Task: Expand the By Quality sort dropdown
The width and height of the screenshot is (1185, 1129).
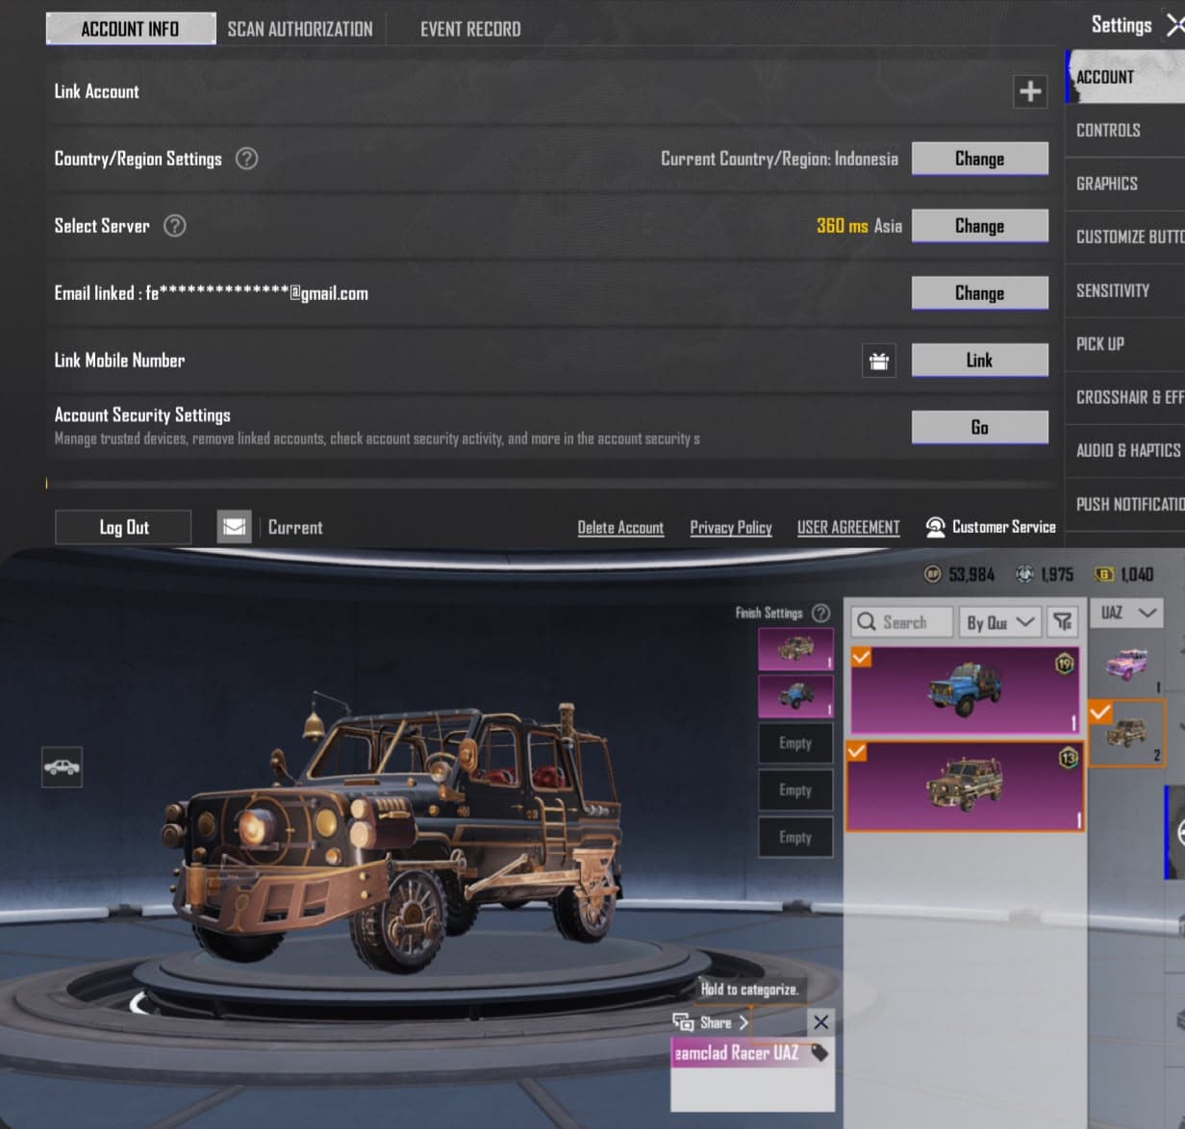Action: coord(999,622)
